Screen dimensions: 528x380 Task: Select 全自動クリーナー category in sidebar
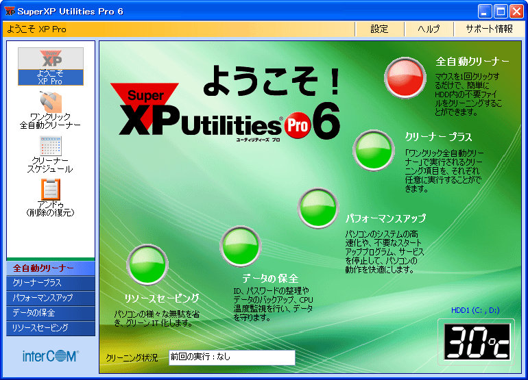coord(51,268)
